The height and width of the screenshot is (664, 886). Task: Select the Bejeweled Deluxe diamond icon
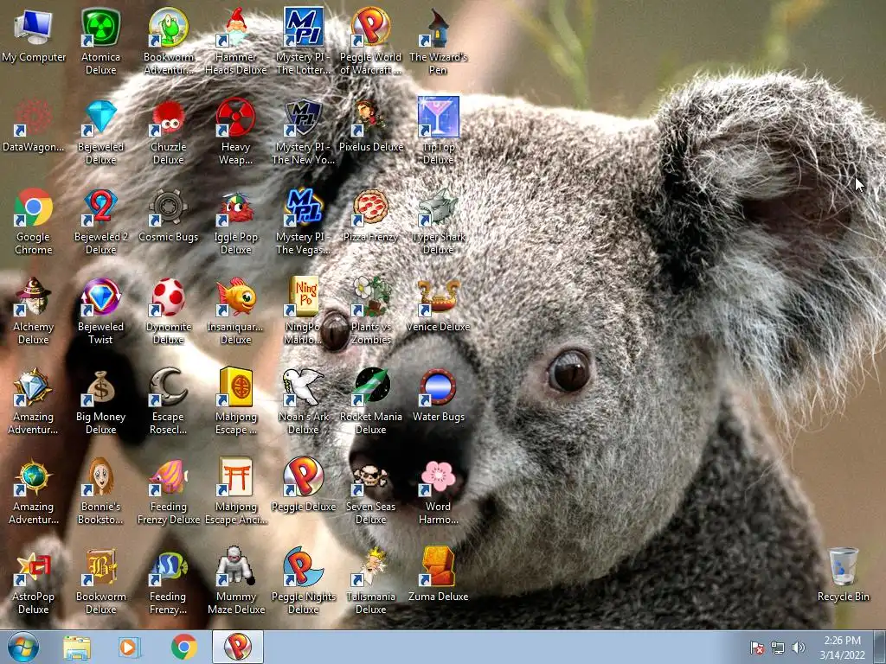tap(100, 118)
